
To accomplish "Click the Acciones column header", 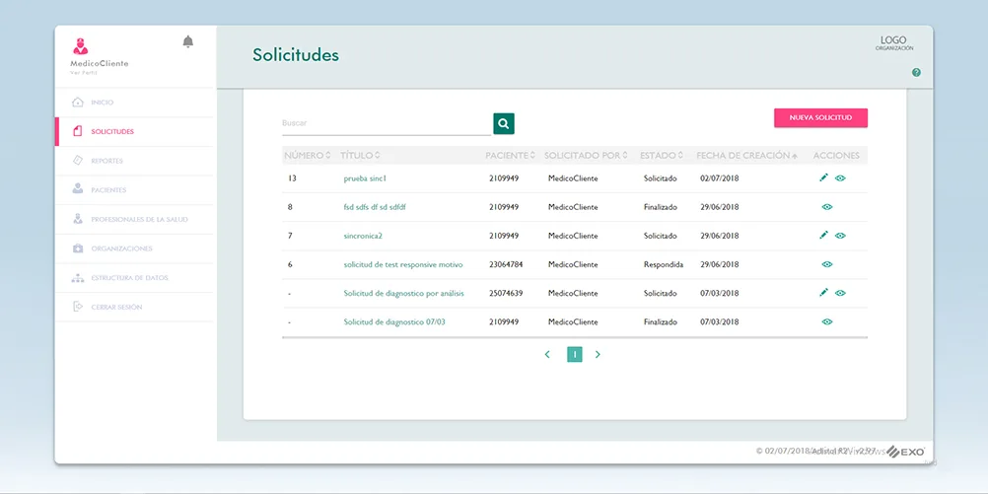I will point(836,156).
